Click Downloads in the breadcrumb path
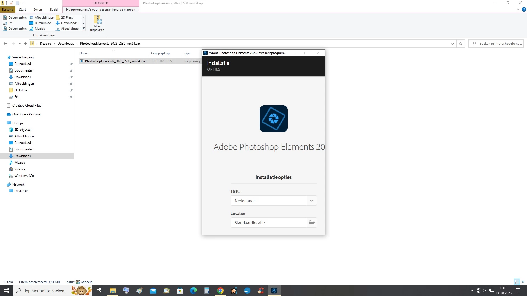527x296 pixels. point(66,44)
